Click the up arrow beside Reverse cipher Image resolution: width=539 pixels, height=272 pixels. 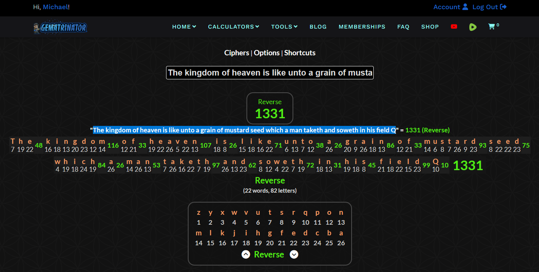click(x=246, y=254)
